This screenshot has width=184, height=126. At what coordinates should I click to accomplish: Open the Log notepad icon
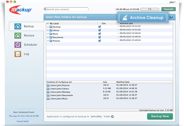coord(18,54)
